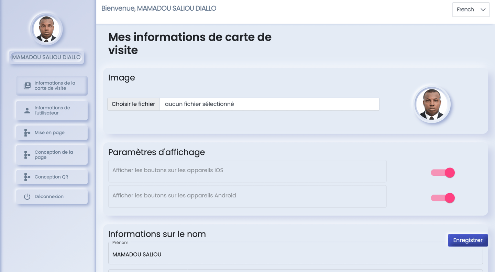Screen dimensions: 495x272
Task: Click the chevron arrow in language selector
Action: [x=483, y=10]
